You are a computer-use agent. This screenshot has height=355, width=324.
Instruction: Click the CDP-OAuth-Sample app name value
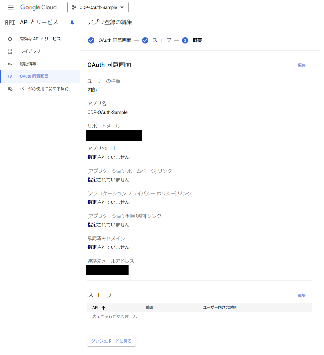(x=107, y=112)
